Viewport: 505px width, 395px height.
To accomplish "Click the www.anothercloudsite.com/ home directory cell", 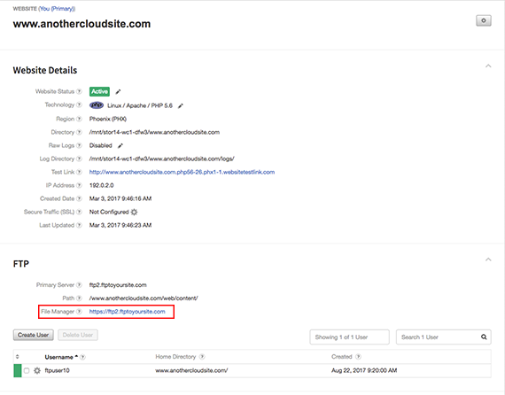I will (191, 370).
